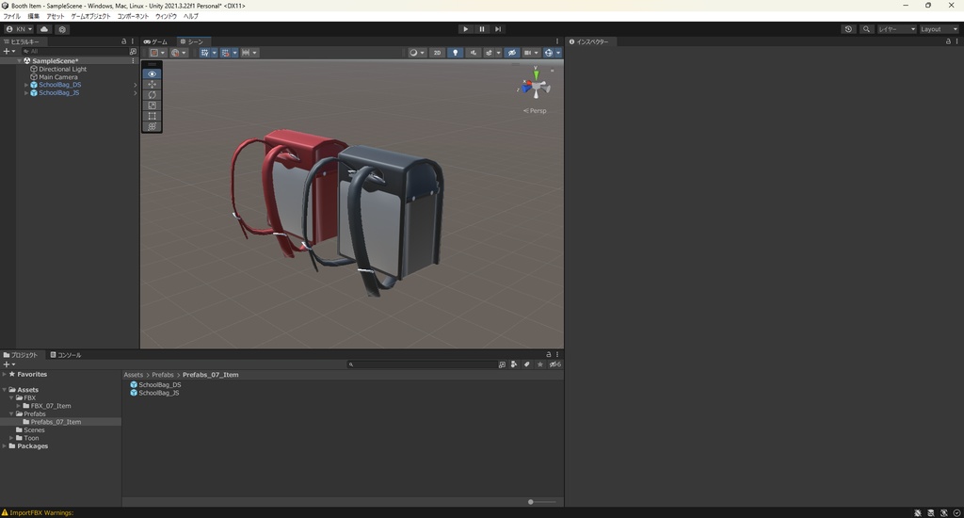
Task: Toggle Project panel lock
Action: coord(549,354)
